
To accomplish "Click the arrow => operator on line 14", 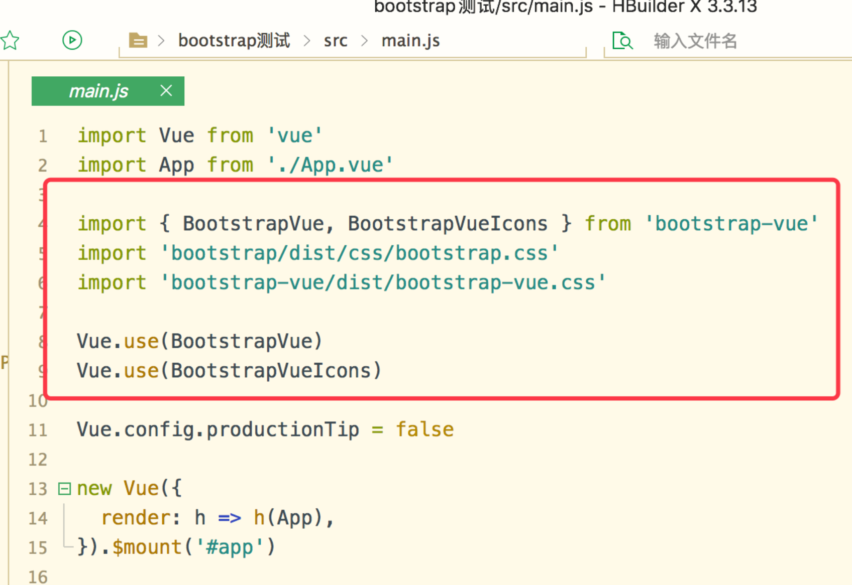I will (x=230, y=518).
